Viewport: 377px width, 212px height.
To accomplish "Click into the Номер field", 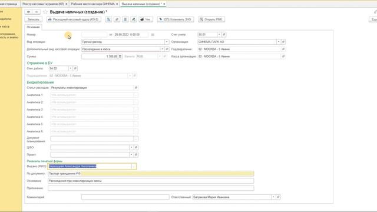I will pyautogui.click(x=94, y=35).
